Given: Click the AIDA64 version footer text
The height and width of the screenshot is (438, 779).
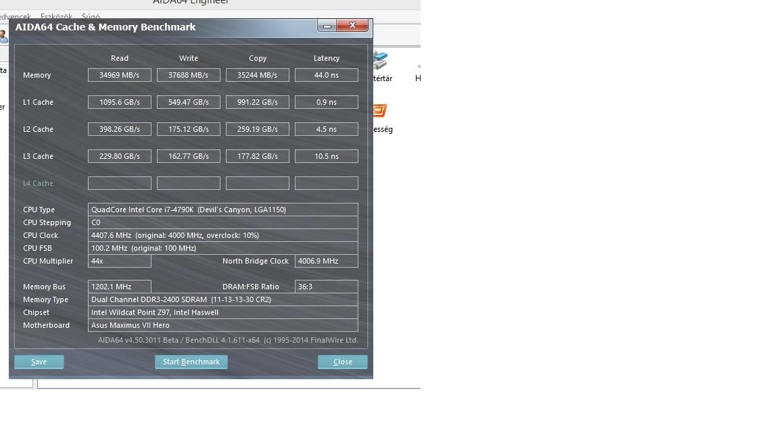Looking at the screenshot, I should 228,340.
